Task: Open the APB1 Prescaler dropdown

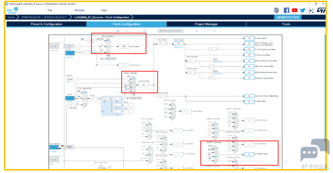Action: [191, 61]
